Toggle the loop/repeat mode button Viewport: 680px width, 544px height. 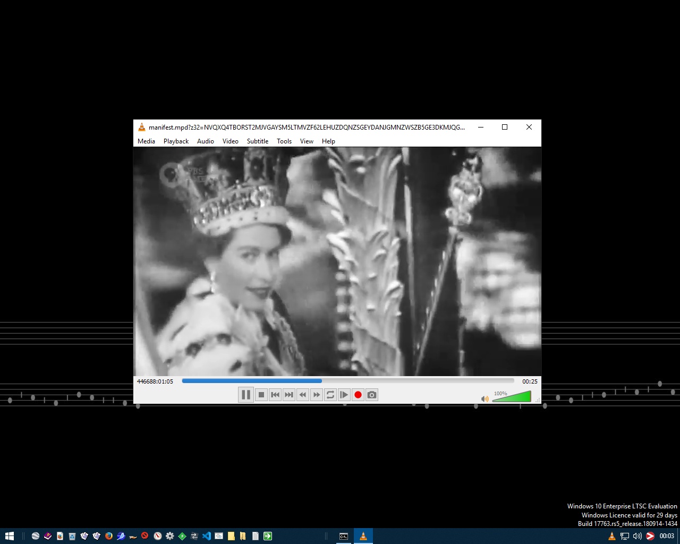coord(330,395)
